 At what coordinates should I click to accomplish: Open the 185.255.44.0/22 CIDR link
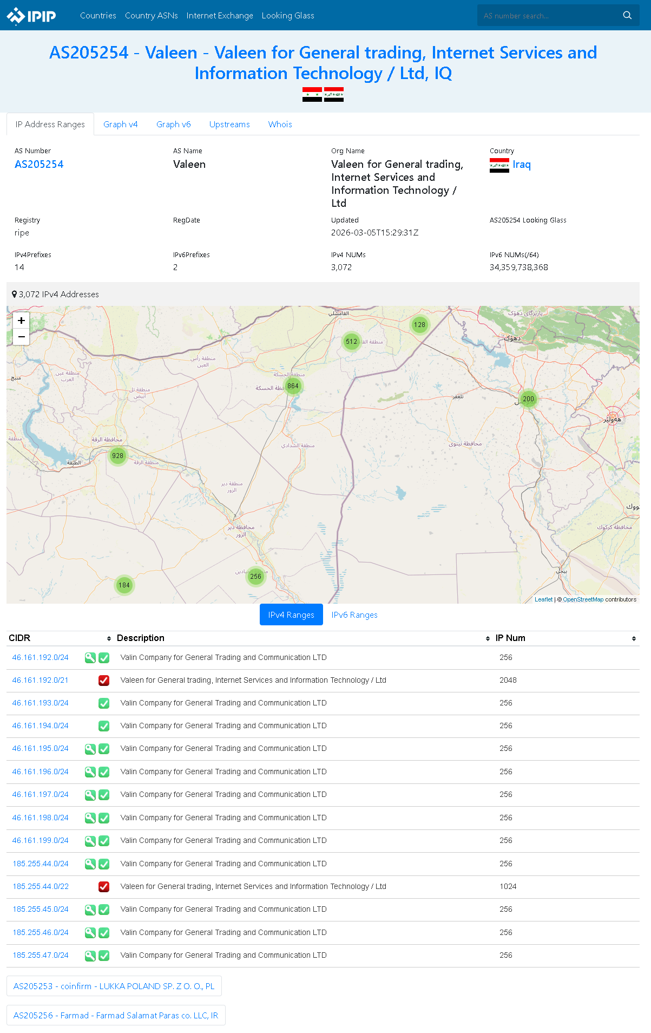tap(41, 887)
